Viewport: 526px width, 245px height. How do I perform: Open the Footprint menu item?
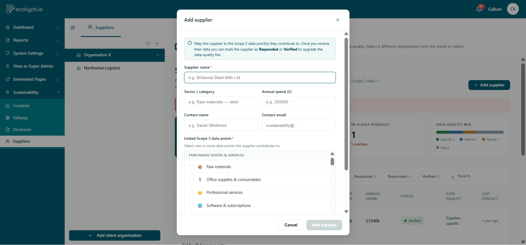tap(32, 106)
